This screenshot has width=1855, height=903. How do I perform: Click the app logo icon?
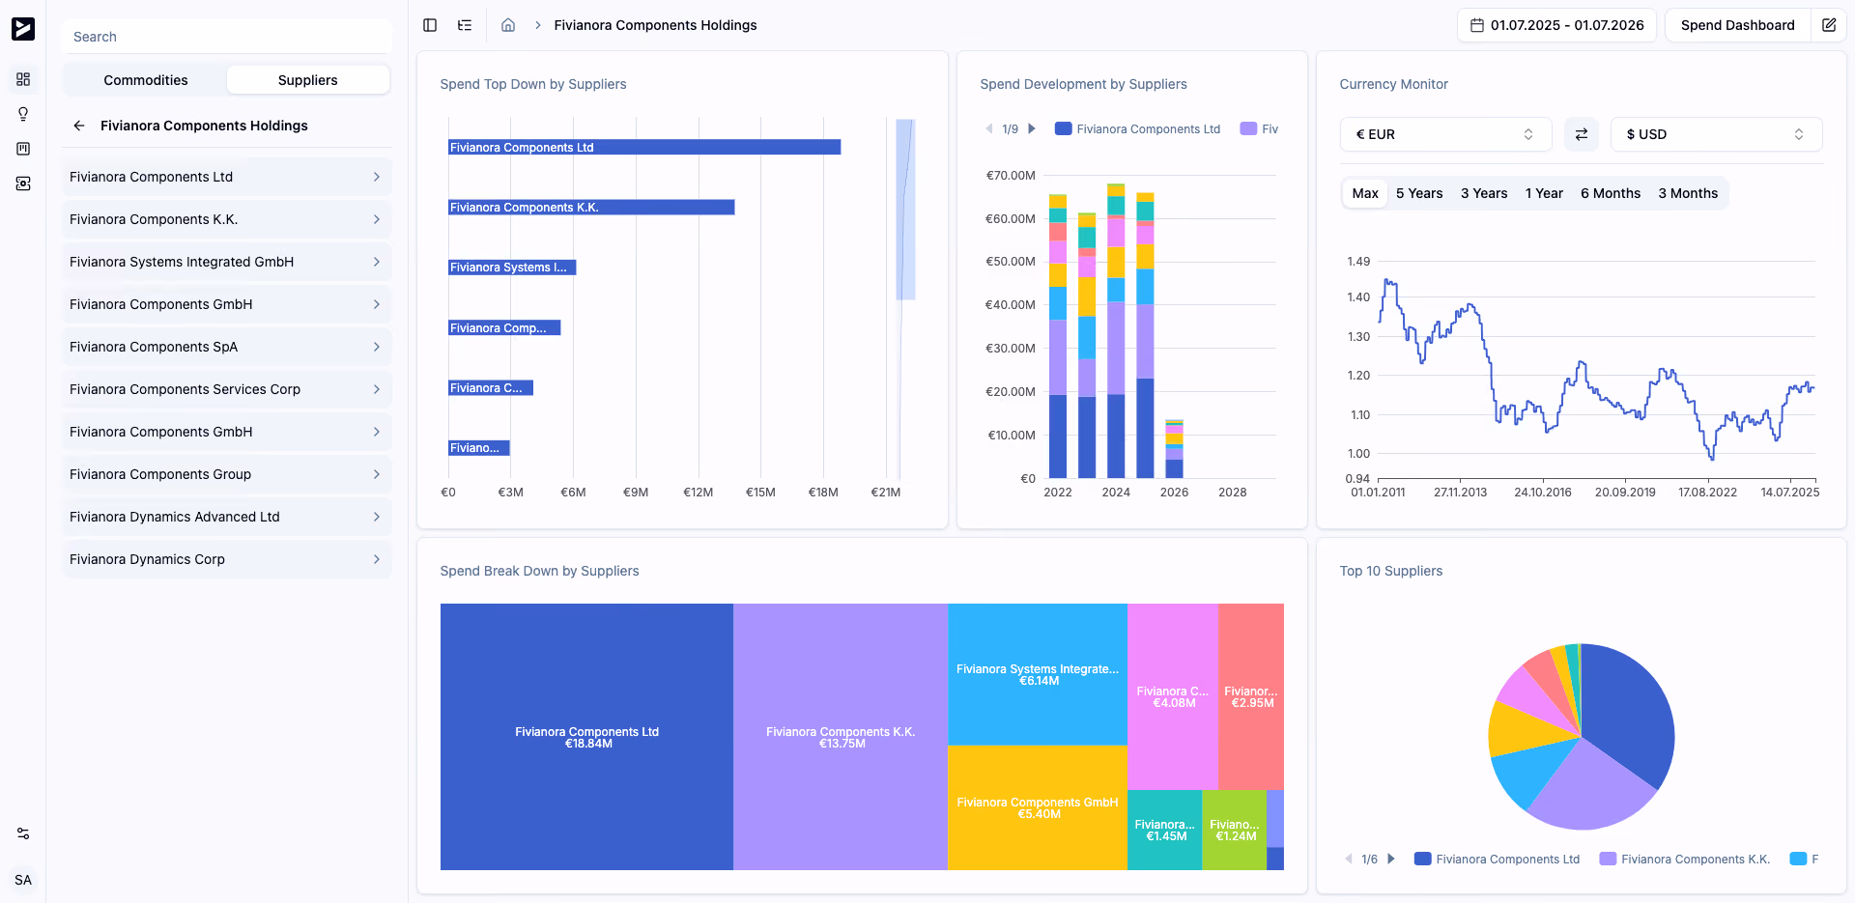(23, 29)
